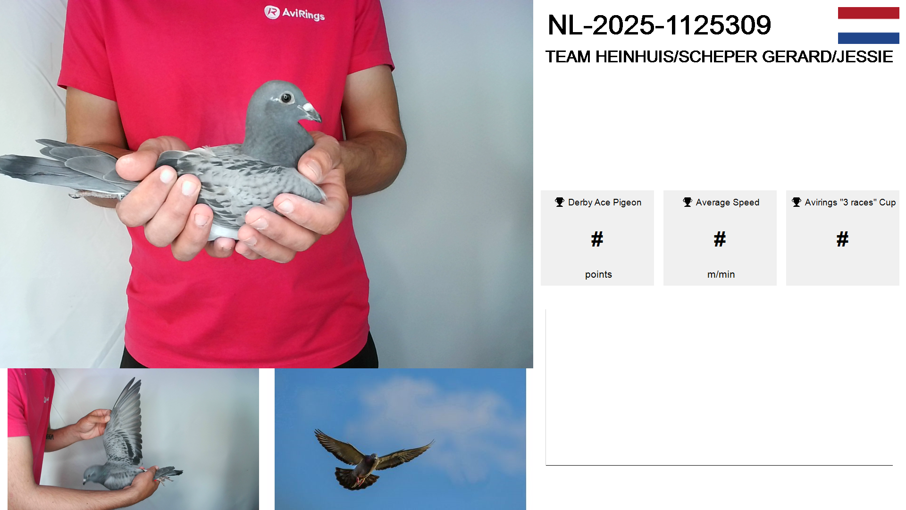The image size is (906, 510).
Task: Click the Avirings "3 races" Cup label
Action: click(x=850, y=203)
